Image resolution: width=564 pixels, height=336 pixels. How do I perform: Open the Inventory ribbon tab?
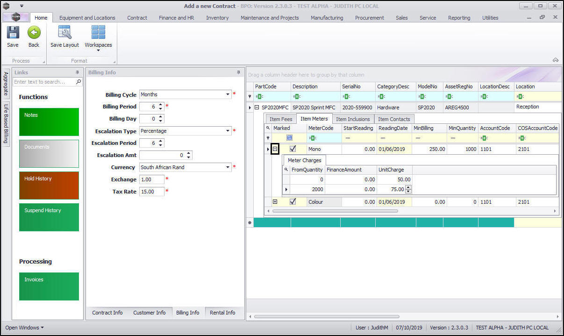tap(217, 18)
